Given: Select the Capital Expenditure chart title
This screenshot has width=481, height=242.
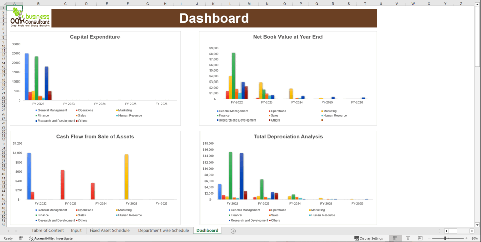Looking at the screenshot, I should [x=95, y=37].
